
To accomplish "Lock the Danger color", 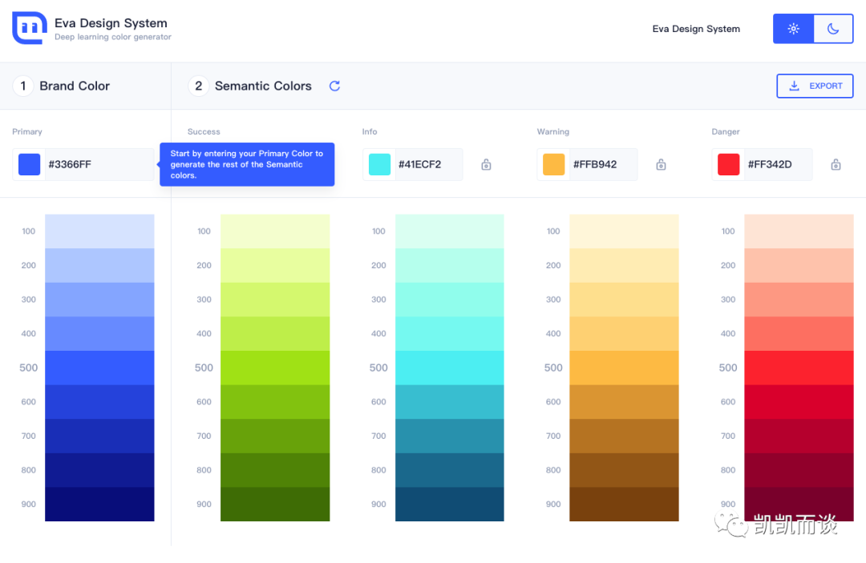I will point(836,165).
